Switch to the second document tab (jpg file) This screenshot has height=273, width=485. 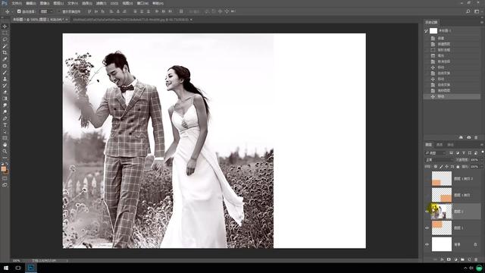(x=133, y=20)
